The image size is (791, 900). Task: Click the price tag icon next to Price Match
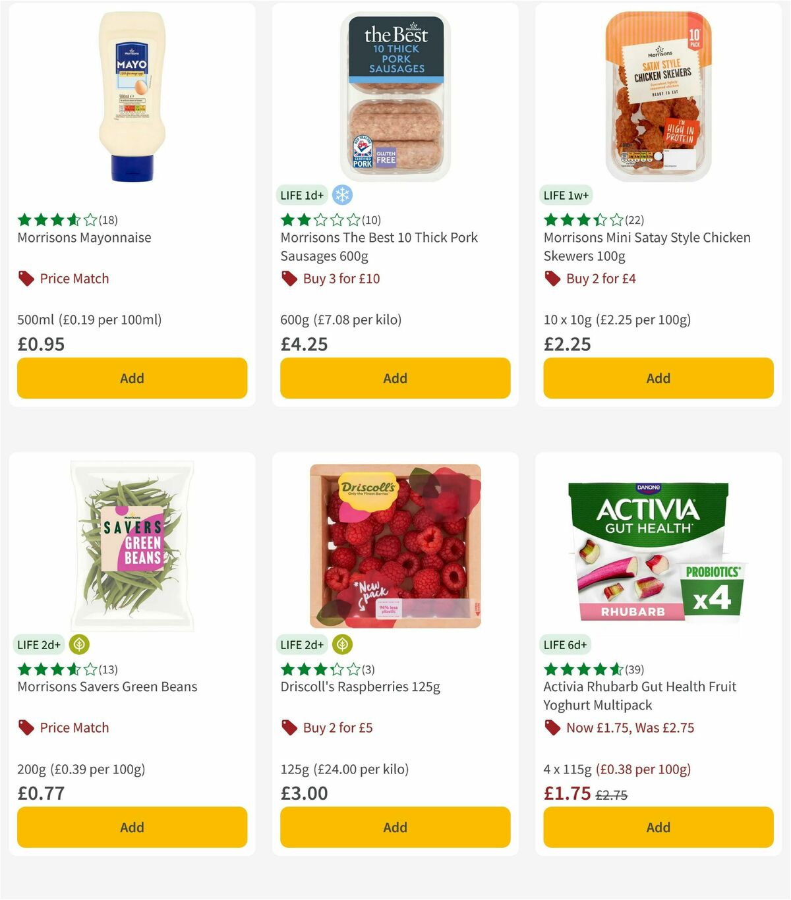pyautogui.click(x=24, y=278)
